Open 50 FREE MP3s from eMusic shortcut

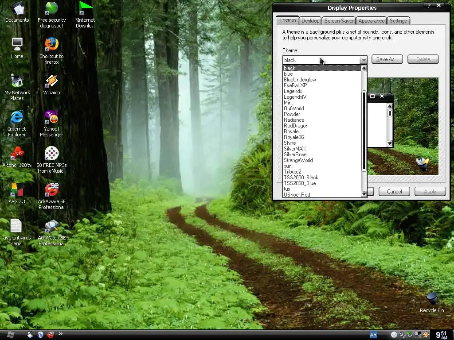(x=51, y=160)
